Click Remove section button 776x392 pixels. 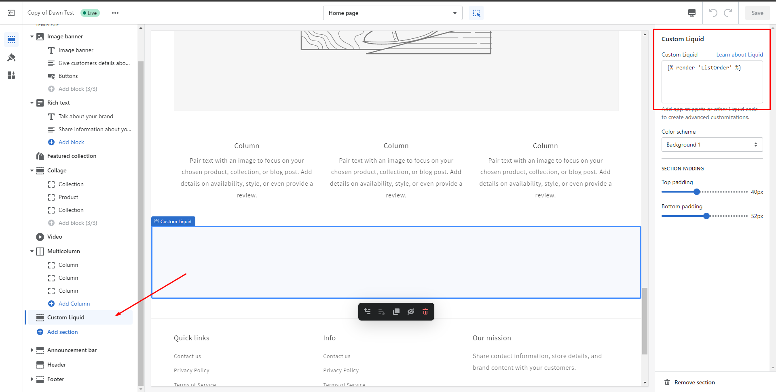click(x=690, y=382)
